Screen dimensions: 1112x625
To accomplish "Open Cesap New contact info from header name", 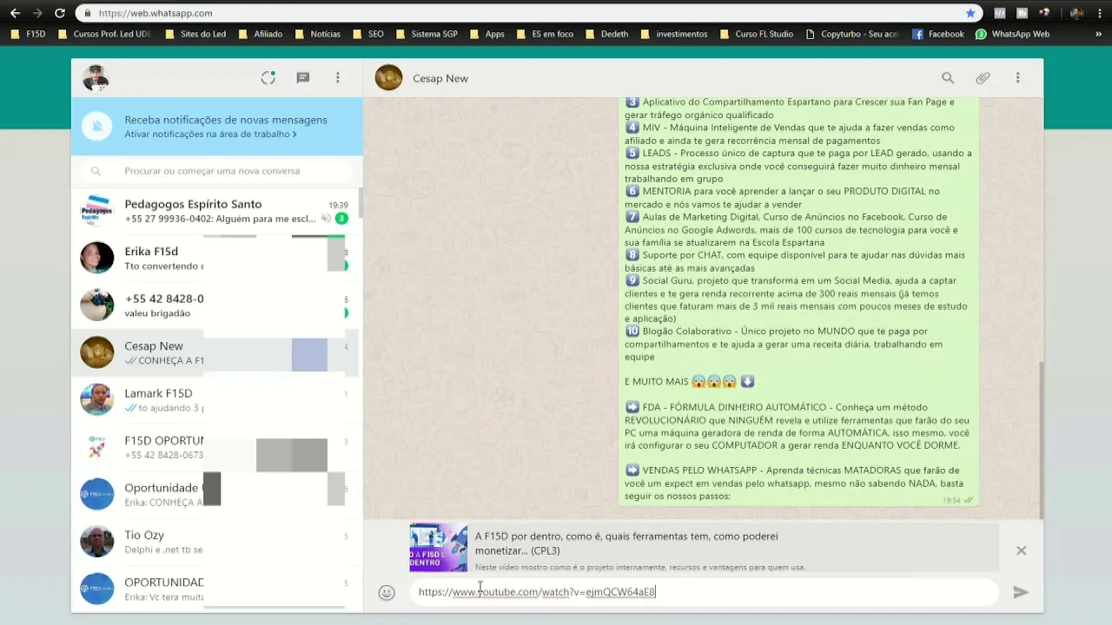I will click(440, 78).
